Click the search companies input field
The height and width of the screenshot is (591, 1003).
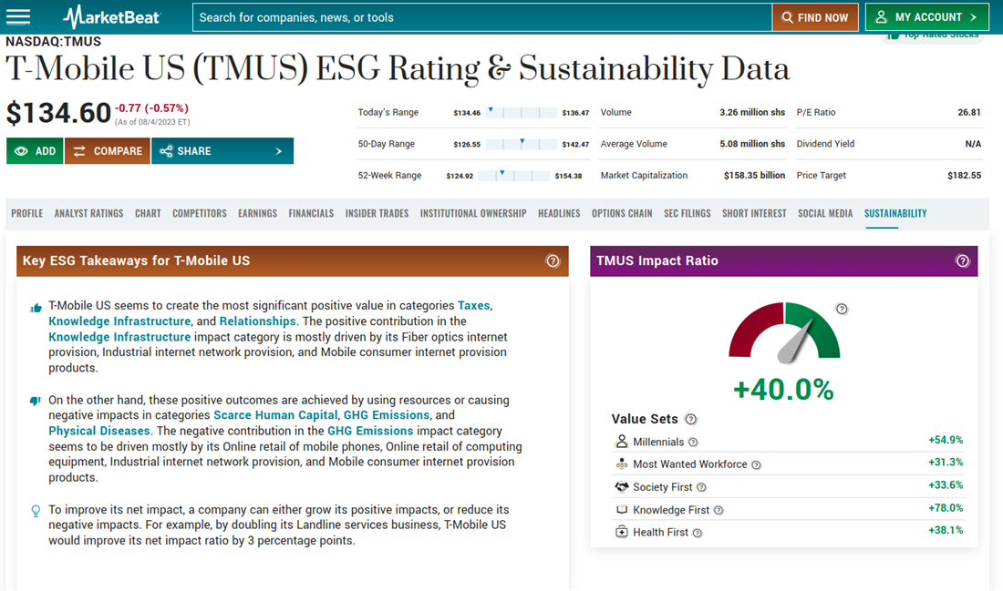tap(481, 17)
